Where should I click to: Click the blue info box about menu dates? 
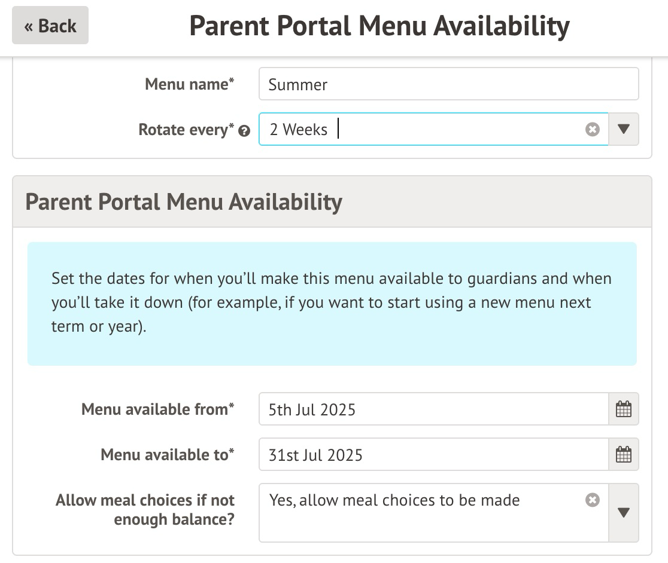(x=332, y=304)
